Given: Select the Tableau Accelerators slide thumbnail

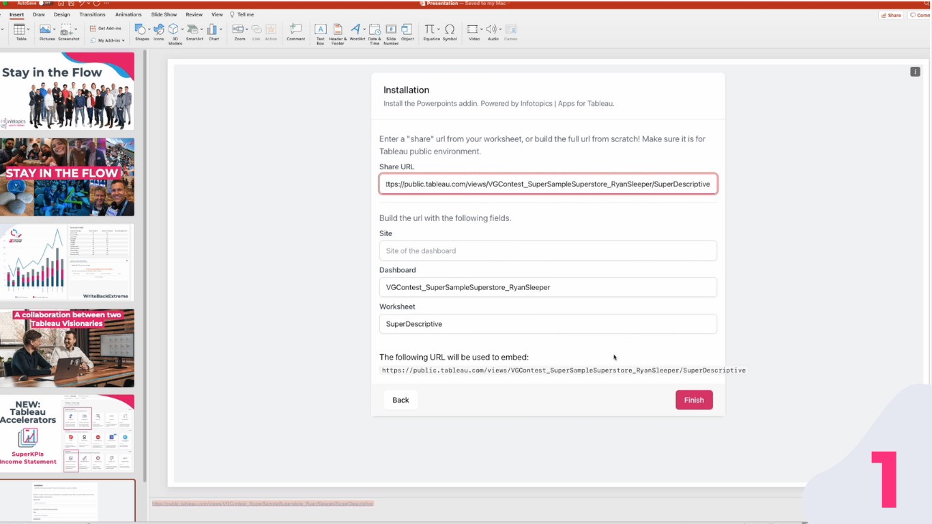Looking at the screenshot, I should pyautogui.click(x=67, y=433).
